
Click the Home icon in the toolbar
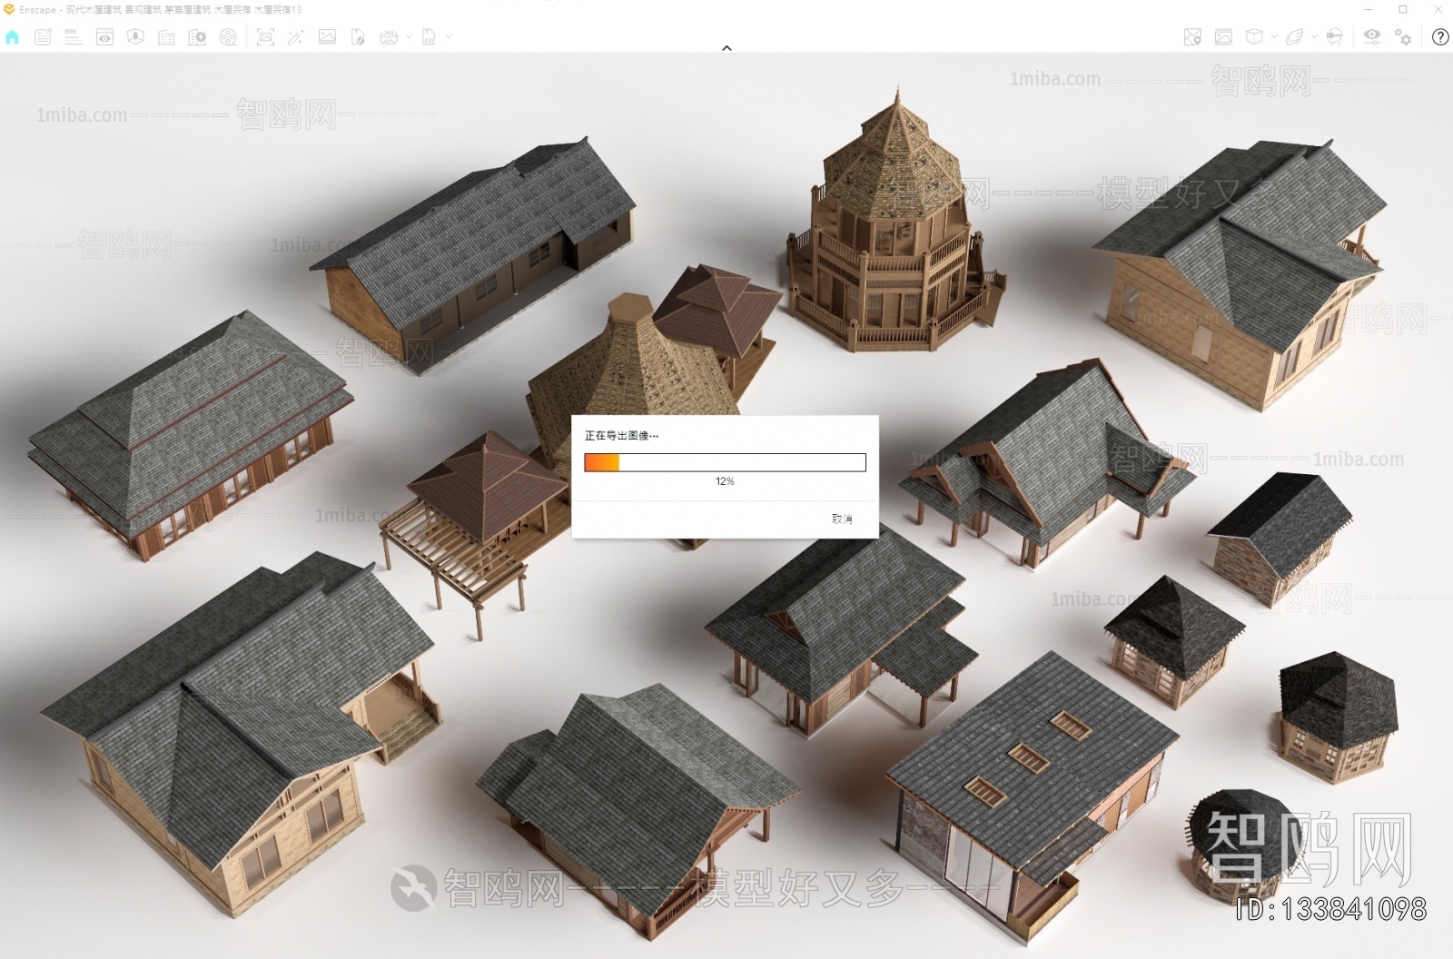pyautogui.click(x=12, y=37)
